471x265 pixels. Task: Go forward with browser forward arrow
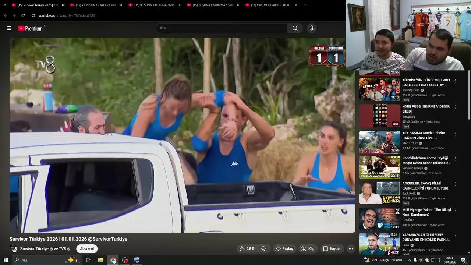pos(14,15)
